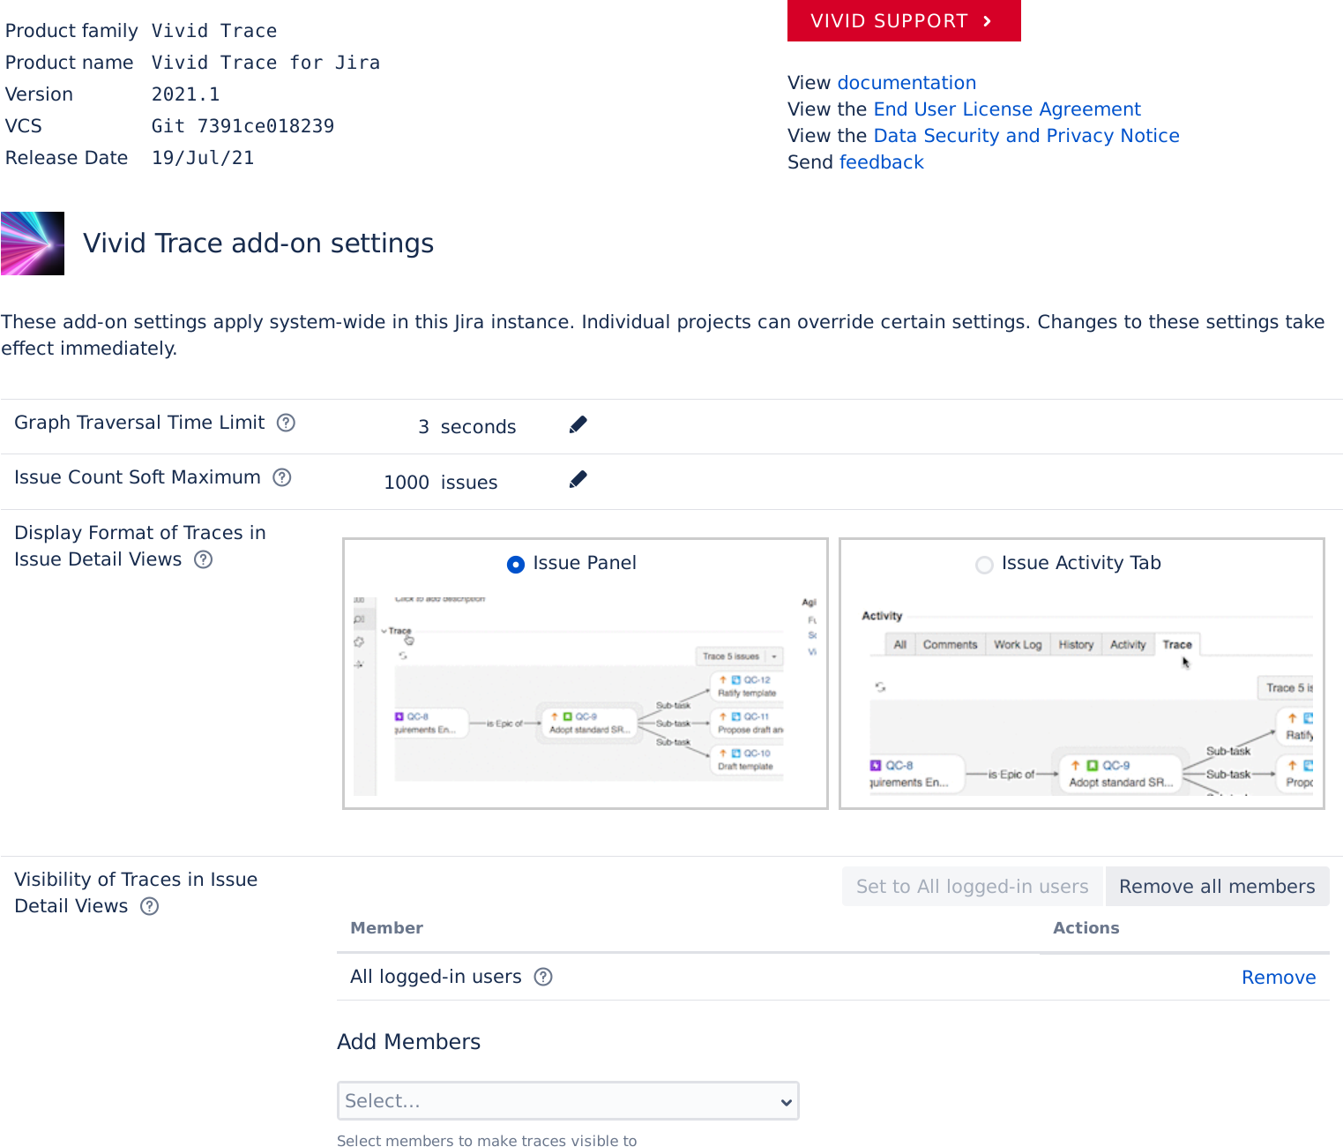The image size is (1343, 1147).
Task: Click the Member column header
Action: 386,928
